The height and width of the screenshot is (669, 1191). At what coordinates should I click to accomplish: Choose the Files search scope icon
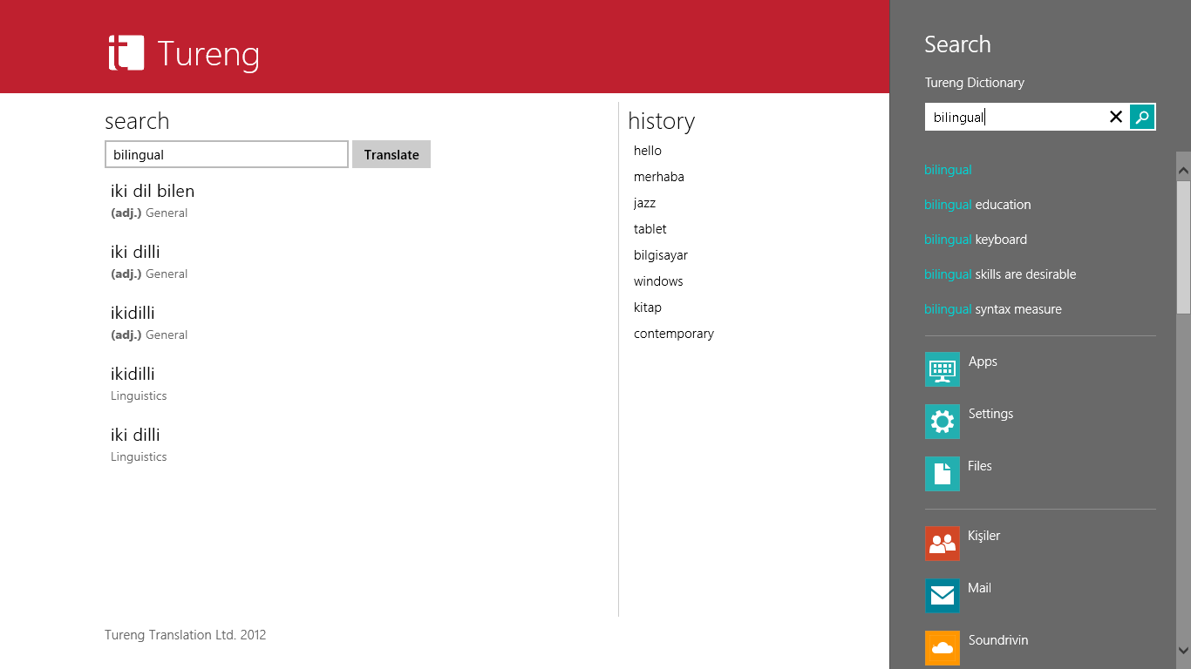click(942, 474)
